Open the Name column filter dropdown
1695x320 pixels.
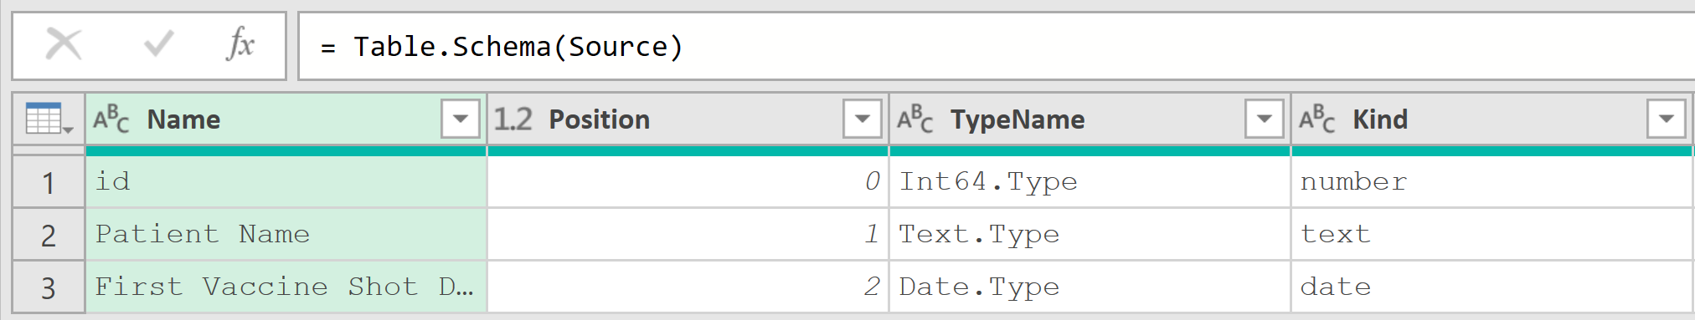click(x=461, y=119)
